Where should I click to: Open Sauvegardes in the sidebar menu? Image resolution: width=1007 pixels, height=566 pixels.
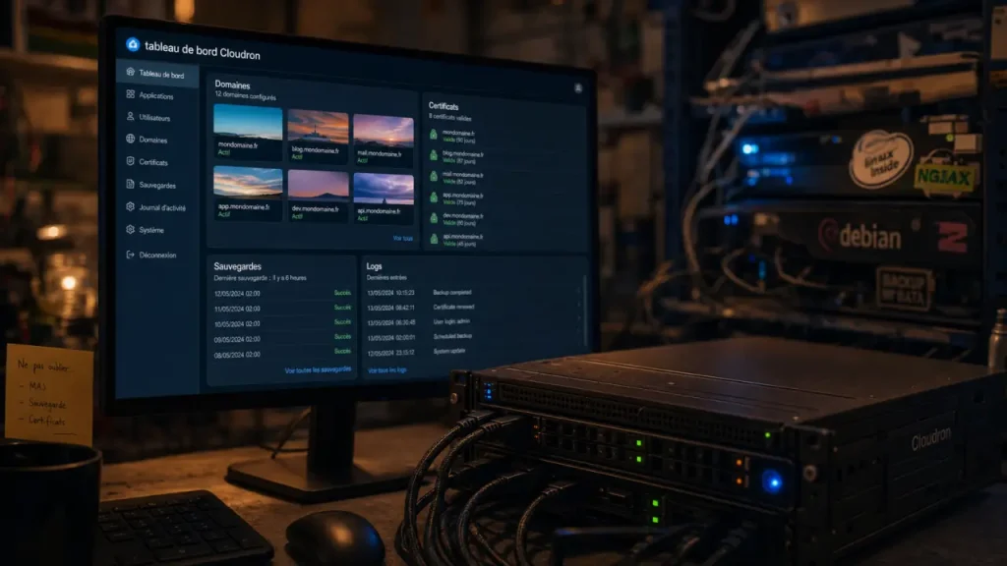[151, 185]
